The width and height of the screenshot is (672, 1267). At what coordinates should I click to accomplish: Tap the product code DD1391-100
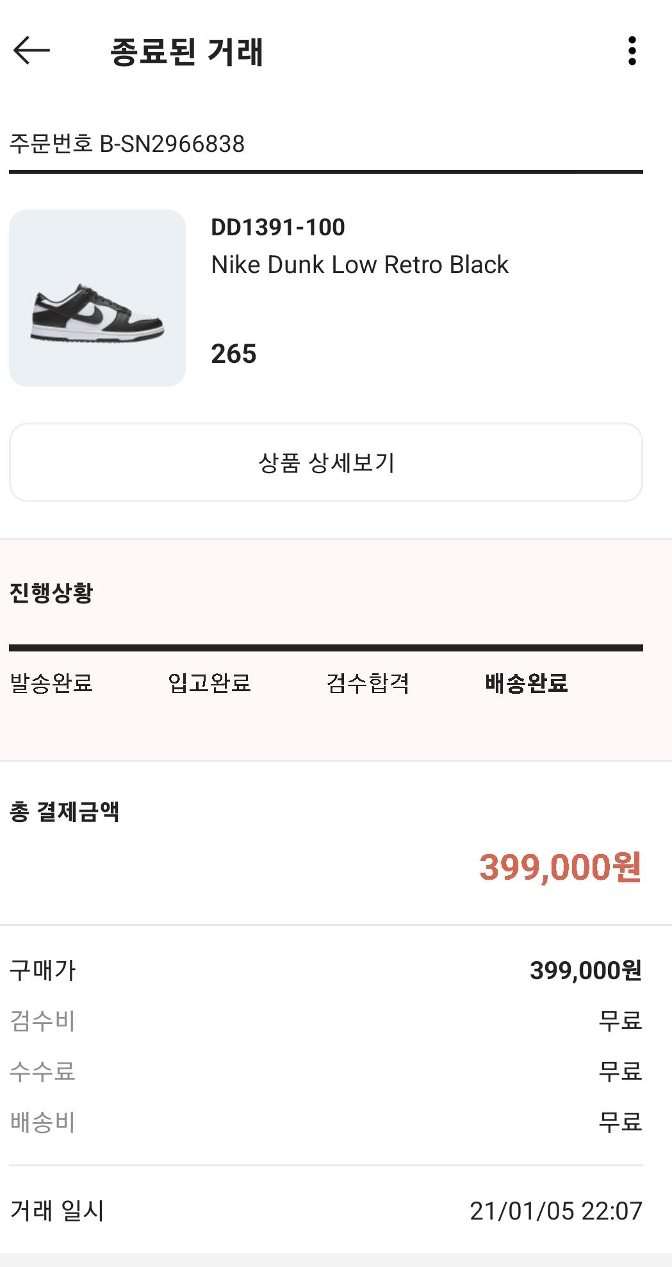278,227
